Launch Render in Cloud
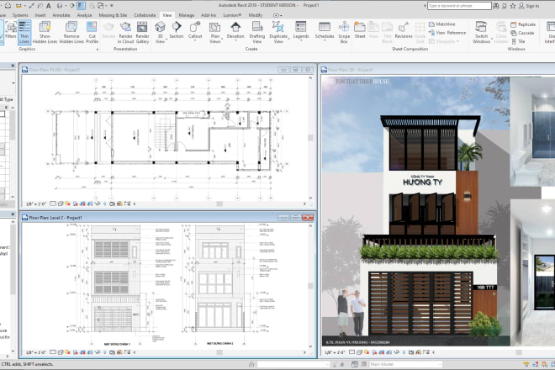The image size is (555, 370). coord(125,32)
